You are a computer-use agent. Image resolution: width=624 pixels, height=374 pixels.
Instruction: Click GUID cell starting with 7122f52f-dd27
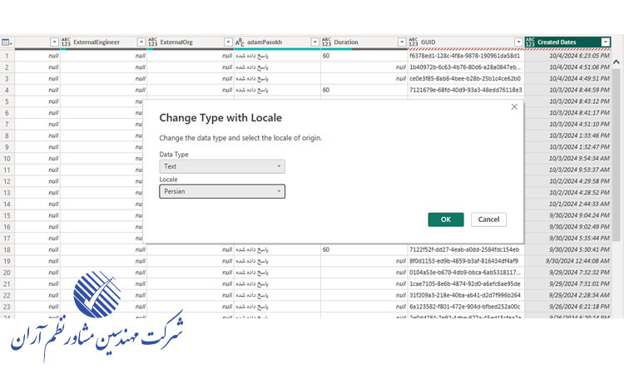(466, 249)
